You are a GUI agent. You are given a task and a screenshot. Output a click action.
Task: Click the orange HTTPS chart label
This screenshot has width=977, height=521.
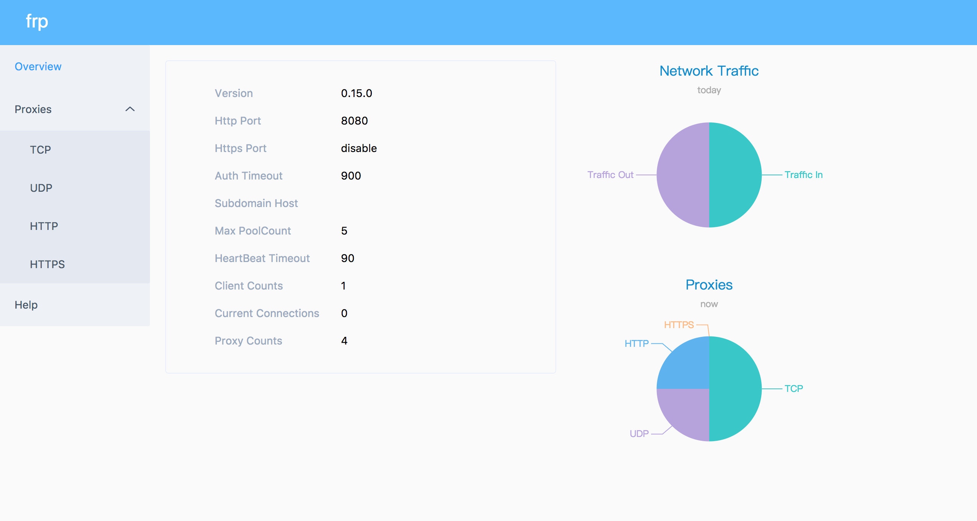click(x=679, y=325)
